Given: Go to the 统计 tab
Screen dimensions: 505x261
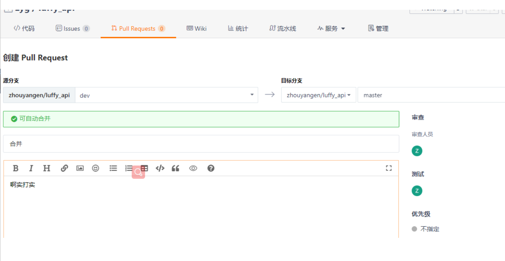Looking at the screenshot, I should [x=238, y=29].
